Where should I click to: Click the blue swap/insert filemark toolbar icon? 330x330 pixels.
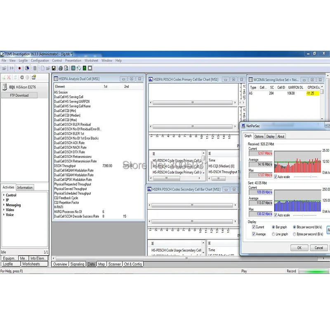click(x=27, y=68)
